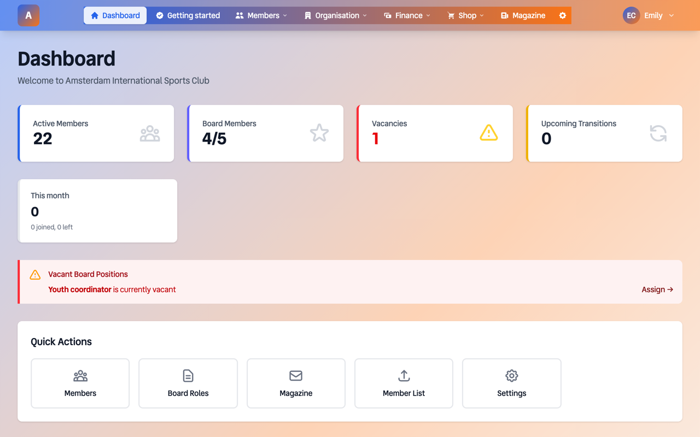Click the people icon on Active Members card
Screen dimensions: 700x437
coord(150,133)
